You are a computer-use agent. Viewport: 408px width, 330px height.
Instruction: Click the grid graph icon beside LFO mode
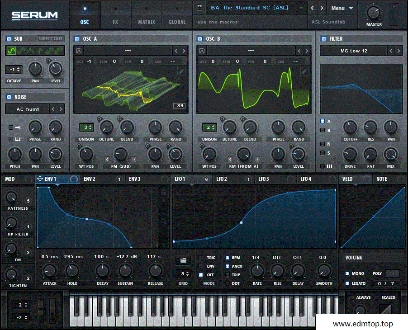183,261
